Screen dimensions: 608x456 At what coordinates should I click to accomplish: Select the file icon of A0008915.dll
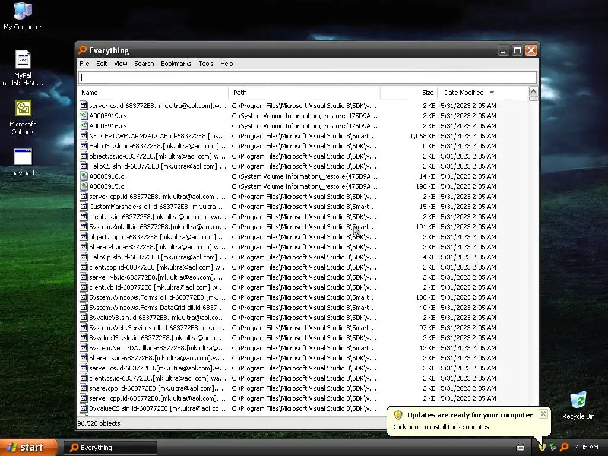83,186
